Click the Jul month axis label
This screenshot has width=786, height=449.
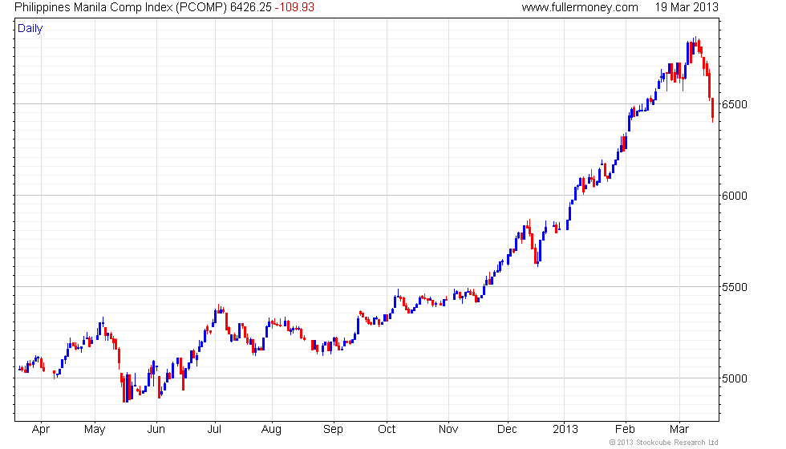tap(215, 430)
